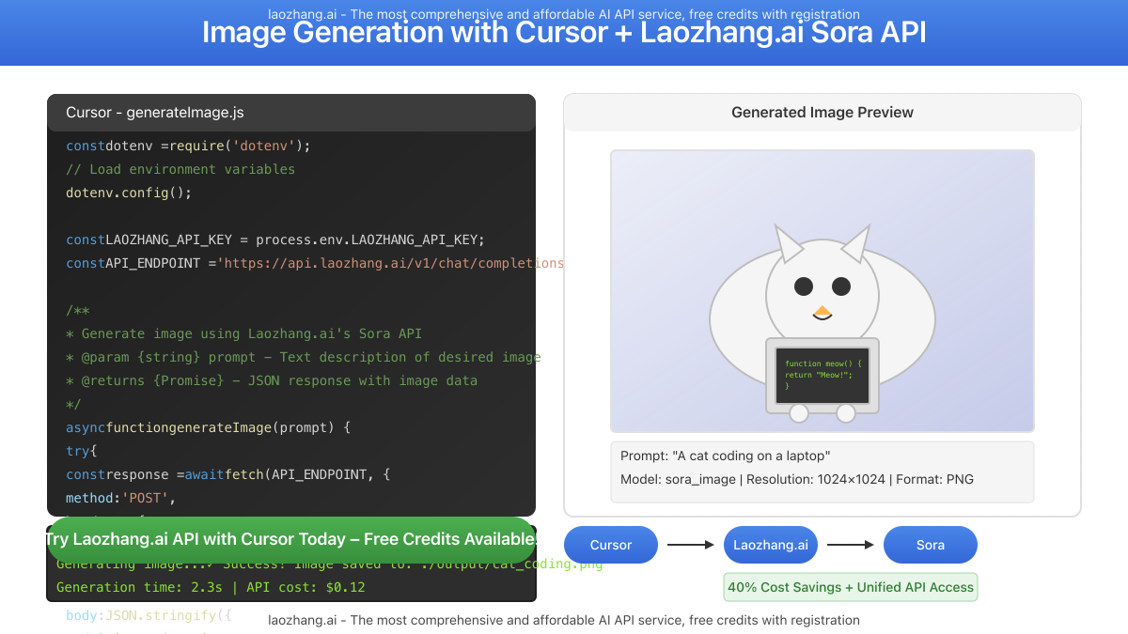
Task: Click the LAOZHANG_API_KEY constant line
Action: click(x=275, y=240)
